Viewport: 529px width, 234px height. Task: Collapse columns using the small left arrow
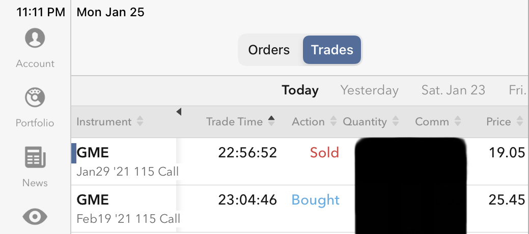[179, 112]
